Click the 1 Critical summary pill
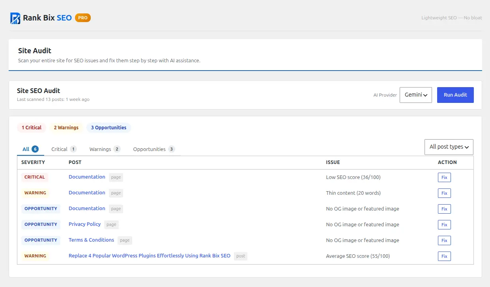Screen dimensions: 490x287 [x=32, y=128]
